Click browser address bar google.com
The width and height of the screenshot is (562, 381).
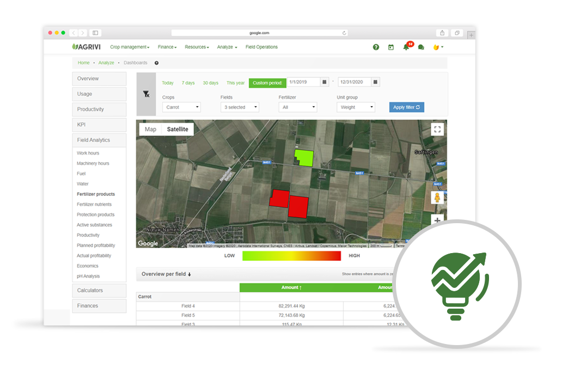(259, 33)
